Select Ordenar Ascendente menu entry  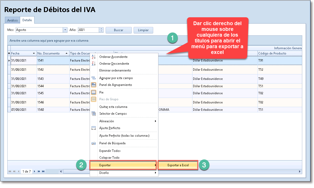[x=124, y=57]
